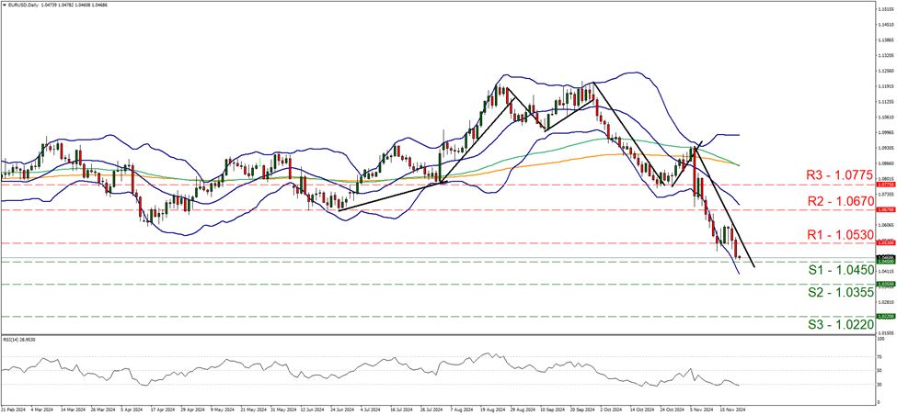Image resolution: width=897 pixels, height=415 pixels.
Task: Click the green 1.04500 price tag on the axis
Action: point(884,262)
